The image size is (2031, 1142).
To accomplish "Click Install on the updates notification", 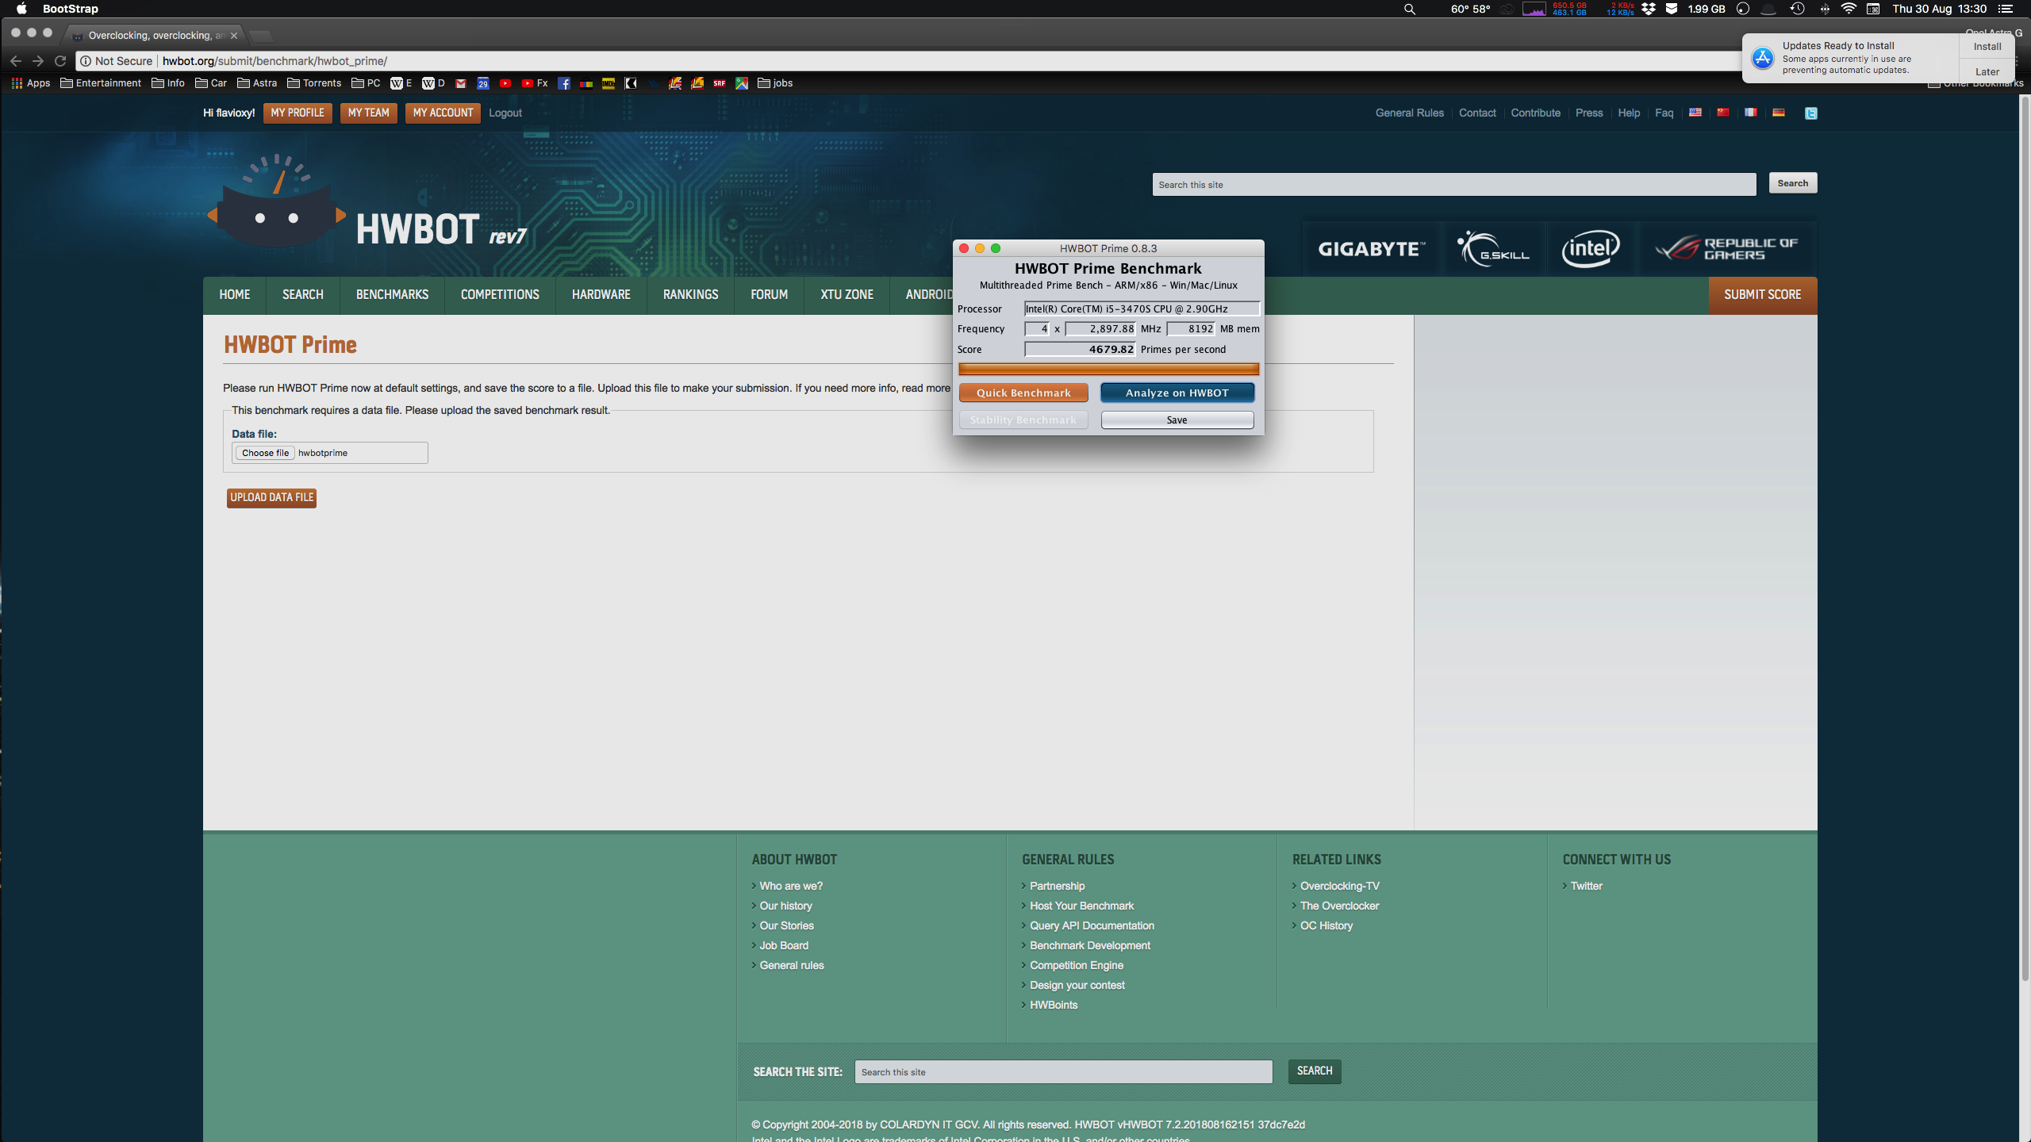I will [x=1987, y=47].
